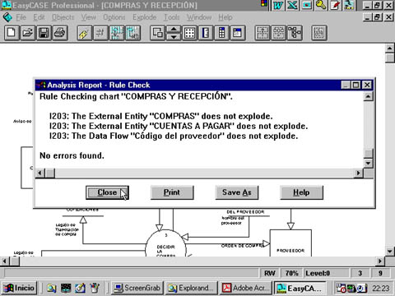Click the key icon in the Office shortcut bar
This screenshot has height=296, width=395.
[x=321, y=5]
